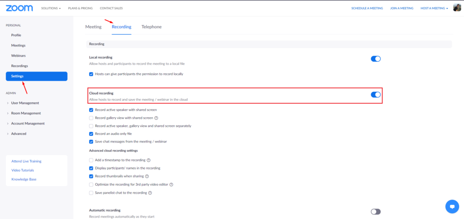This screenshot has height=219, width=464.
Task: Check Add a timestamp to the recording
Action: [x=91, y=160]
